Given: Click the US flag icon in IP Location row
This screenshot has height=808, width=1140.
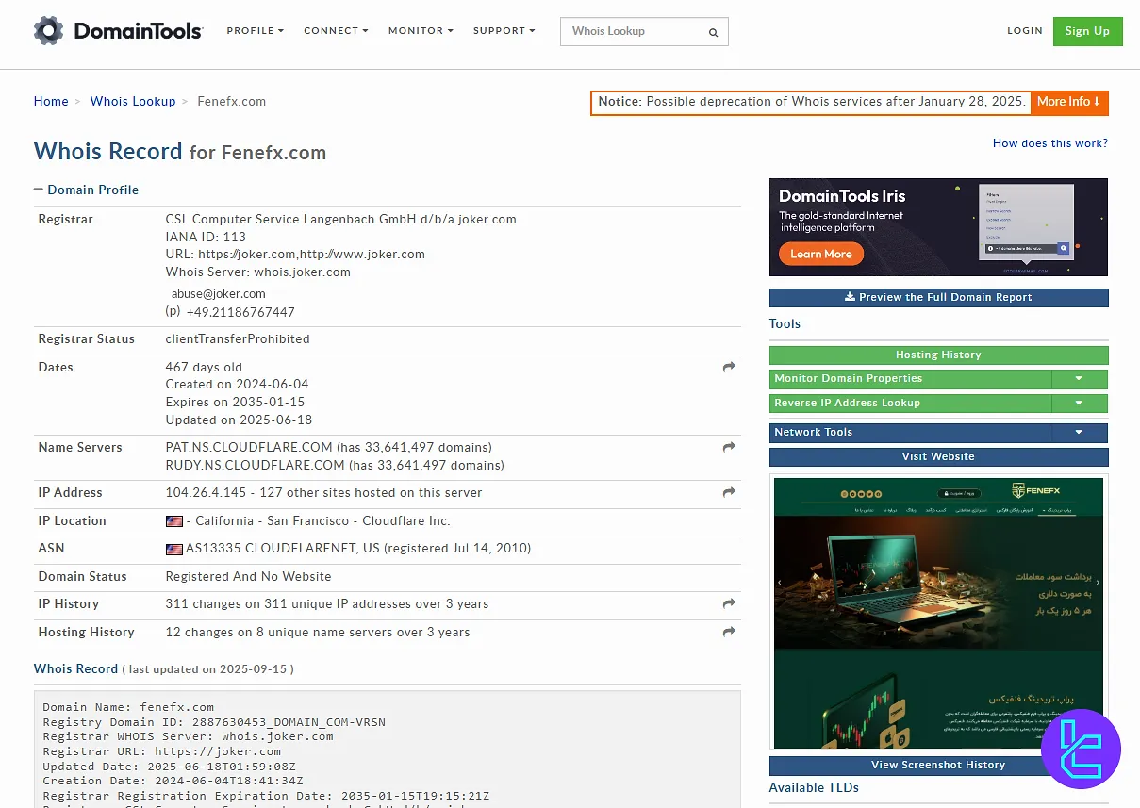Looking at the screenshot, I should pos(174,520).
